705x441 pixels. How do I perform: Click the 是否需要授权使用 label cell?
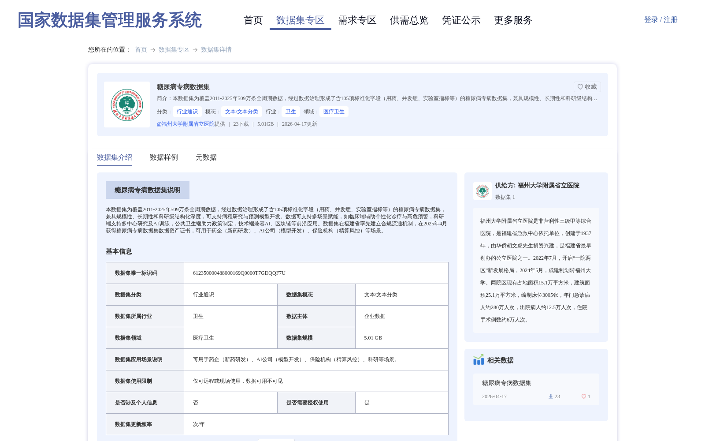point(316,403)
